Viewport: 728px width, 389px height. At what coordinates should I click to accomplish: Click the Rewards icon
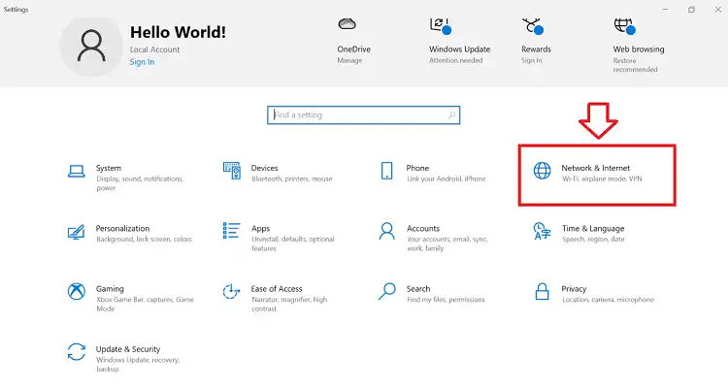(x=533, y=26)
